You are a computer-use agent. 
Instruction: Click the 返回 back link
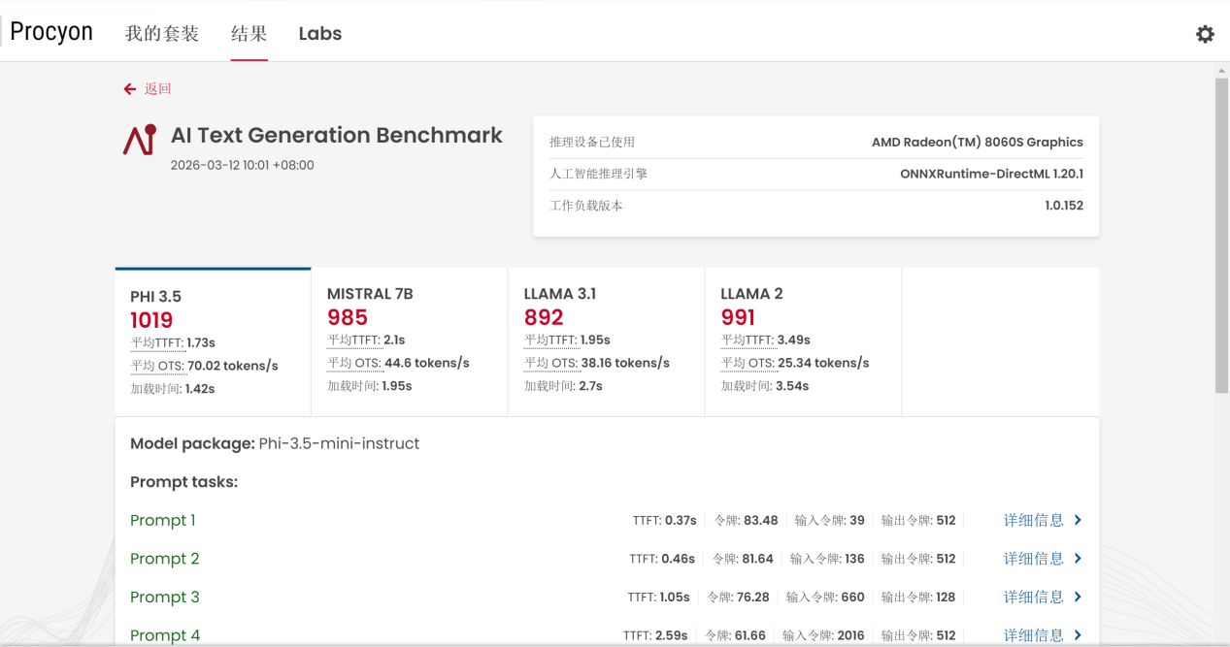point(157,89)
